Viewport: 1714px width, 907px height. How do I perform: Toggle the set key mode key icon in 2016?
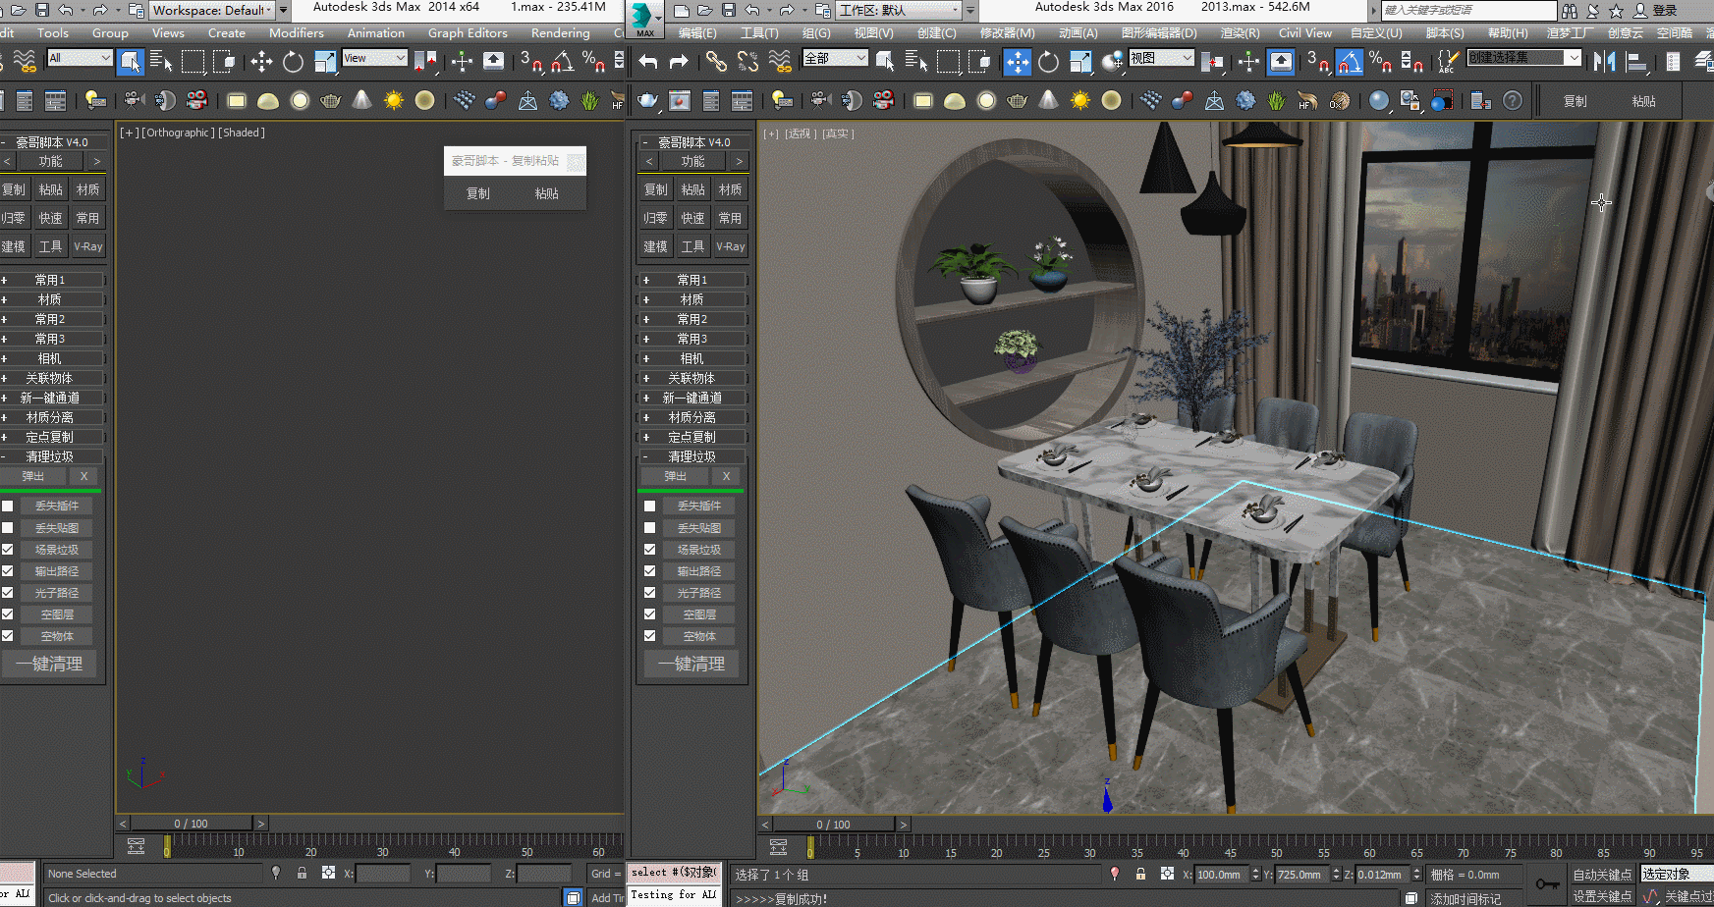[1548, 884]
